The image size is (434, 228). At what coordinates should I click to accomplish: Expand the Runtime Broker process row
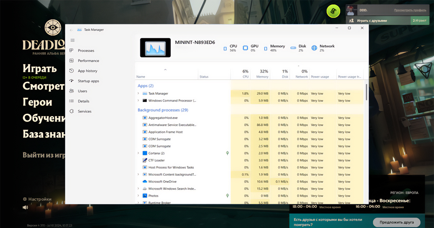(x=138, y=203)
